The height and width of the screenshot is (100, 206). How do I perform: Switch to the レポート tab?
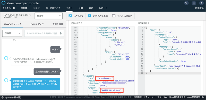click(x=103, y=8)
